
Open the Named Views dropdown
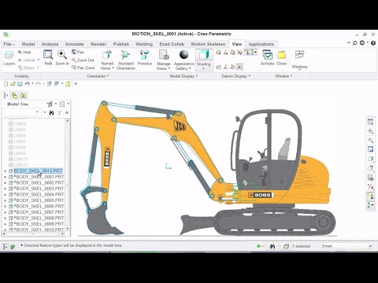point(107,66)
